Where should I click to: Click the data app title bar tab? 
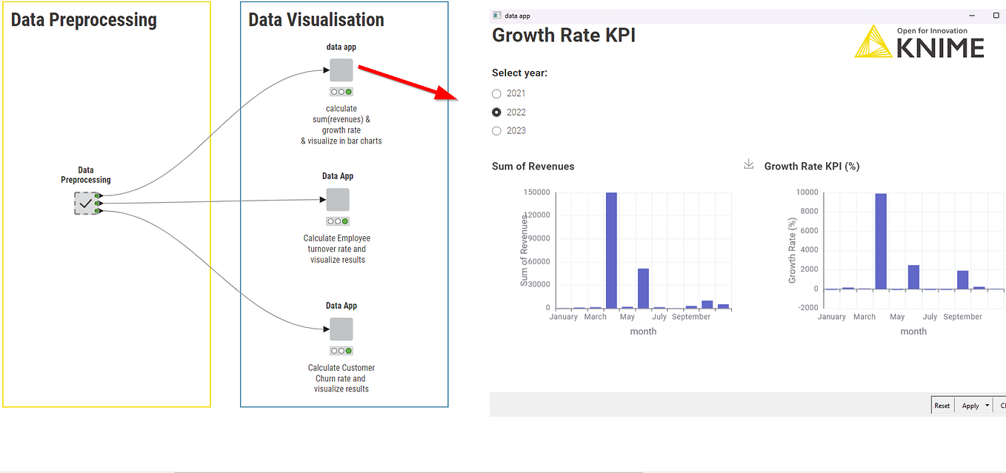click(x=519, y=15)
